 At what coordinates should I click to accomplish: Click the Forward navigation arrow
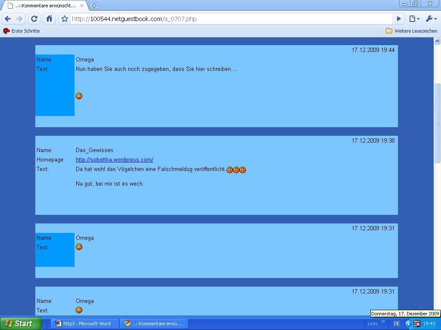tap(19, 18)
